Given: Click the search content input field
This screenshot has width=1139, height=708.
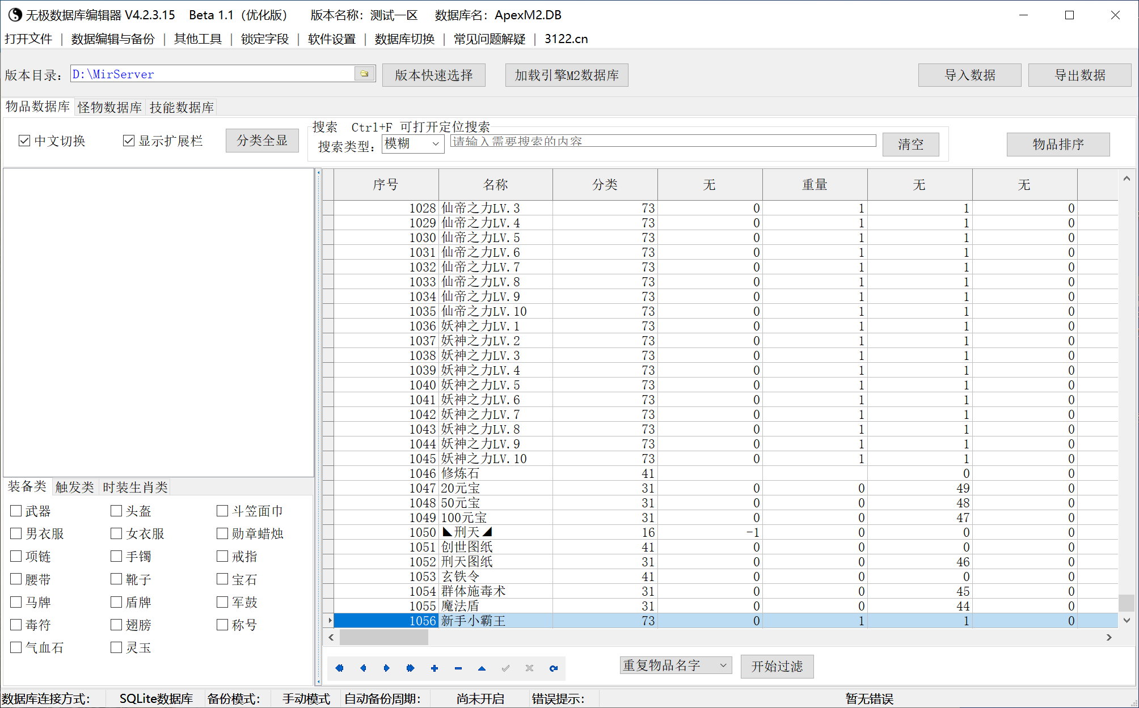Looking at the screenshot, I should (663, 141).
